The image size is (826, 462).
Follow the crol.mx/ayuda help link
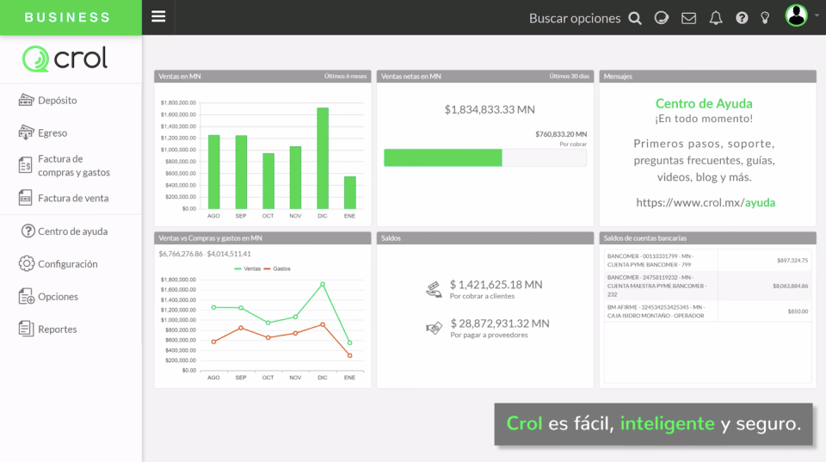pos(706,202)
